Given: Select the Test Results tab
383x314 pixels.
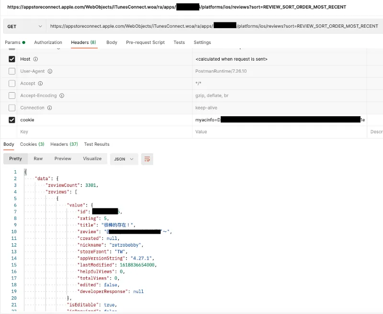Looking at the screenshot, I should (x=97, y=144).
